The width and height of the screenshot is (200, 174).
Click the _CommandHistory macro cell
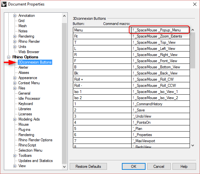pyautogui.click(x=160, y=104)
